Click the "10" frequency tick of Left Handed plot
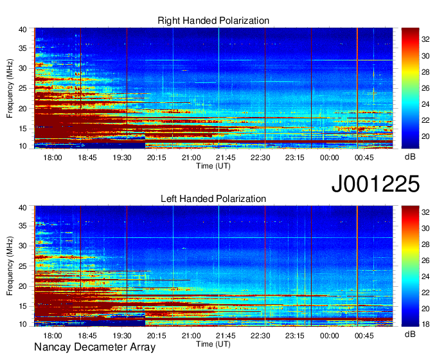 (x=22, y=324)
